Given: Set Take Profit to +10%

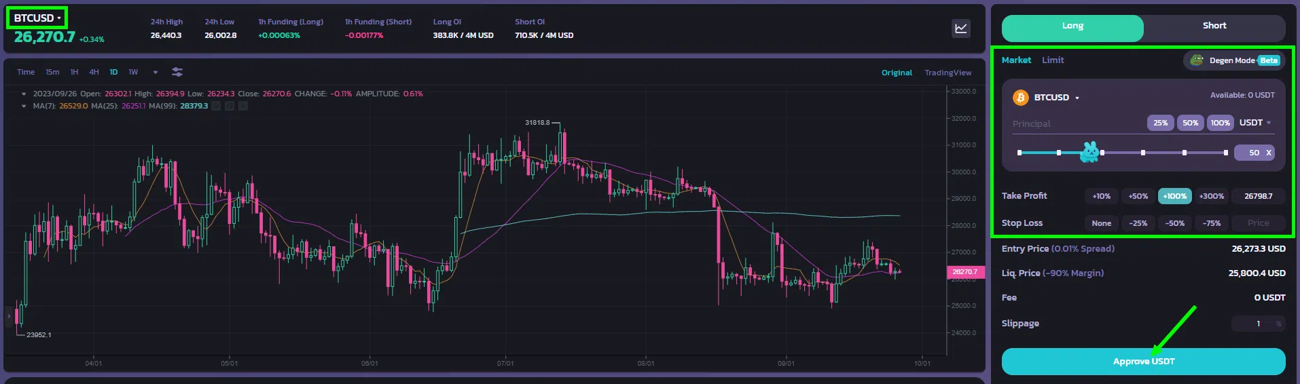Looking at the screenshot, I should coord(1101,196).
